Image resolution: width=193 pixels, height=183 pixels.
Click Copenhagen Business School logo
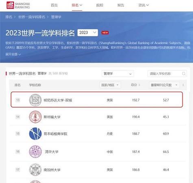tap(35, 133)
